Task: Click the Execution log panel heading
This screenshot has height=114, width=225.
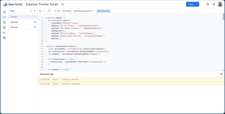Action: coord(46,74)
